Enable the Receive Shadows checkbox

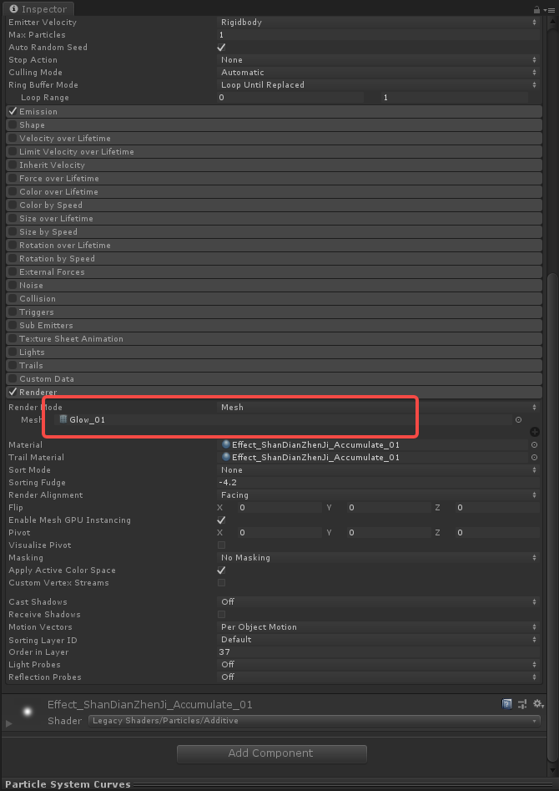[x=222, y=615]
